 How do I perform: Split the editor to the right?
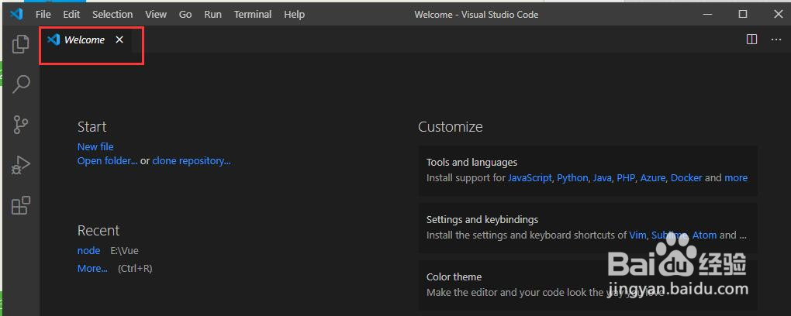[751, 39]
